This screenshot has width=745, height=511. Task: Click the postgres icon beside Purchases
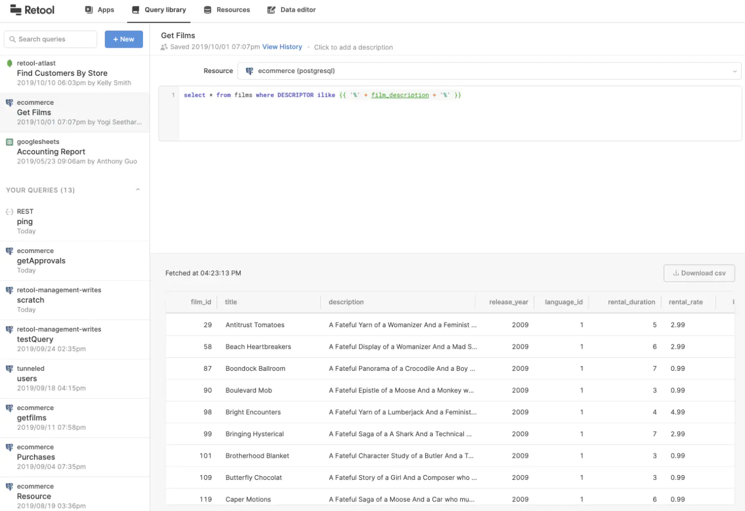click(9, 447)
